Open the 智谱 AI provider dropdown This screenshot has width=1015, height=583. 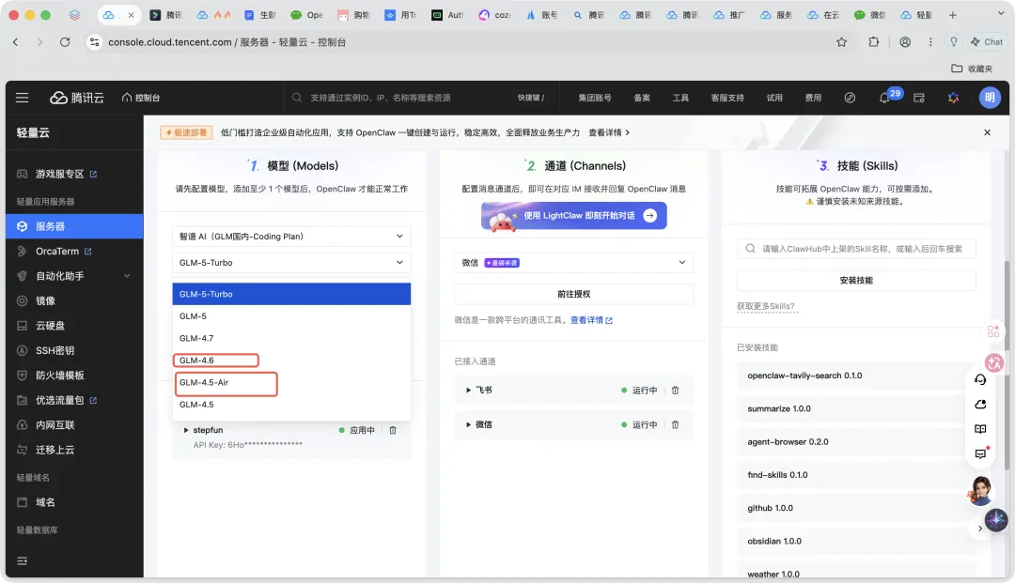point(291,237)
